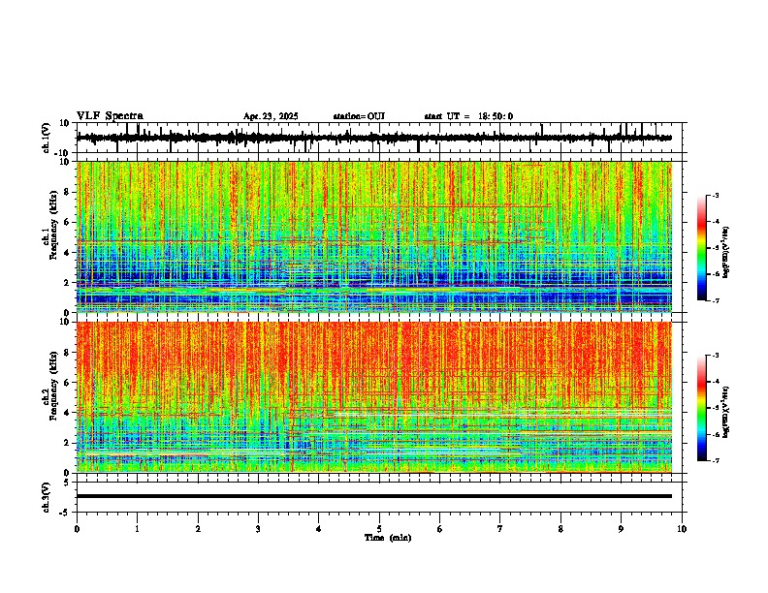The height and width of the screenshot is (593, 768).
Task: Click time axis tick label '3'
Action: pos(258,529)
